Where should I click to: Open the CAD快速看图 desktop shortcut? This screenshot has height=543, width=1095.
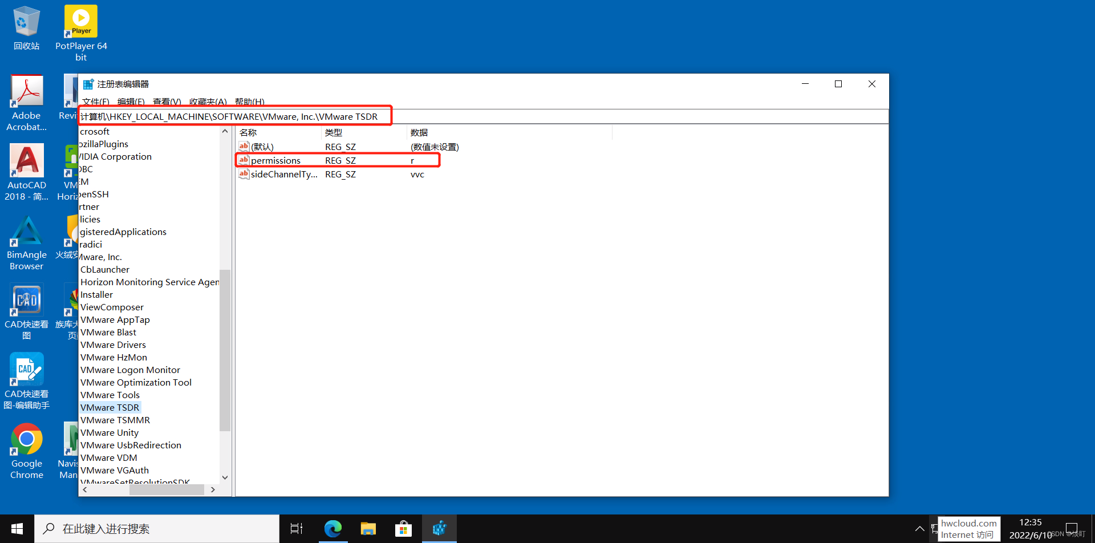26,312
